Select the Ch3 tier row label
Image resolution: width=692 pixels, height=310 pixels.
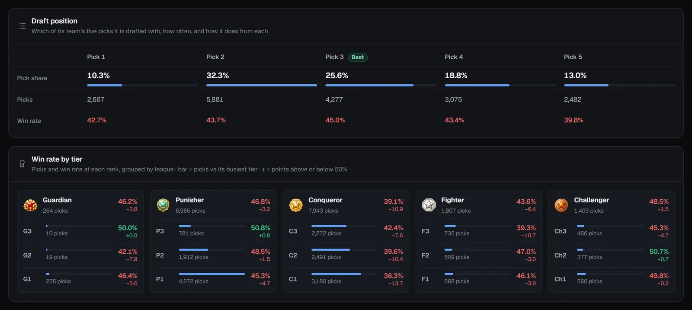(561, 231)
